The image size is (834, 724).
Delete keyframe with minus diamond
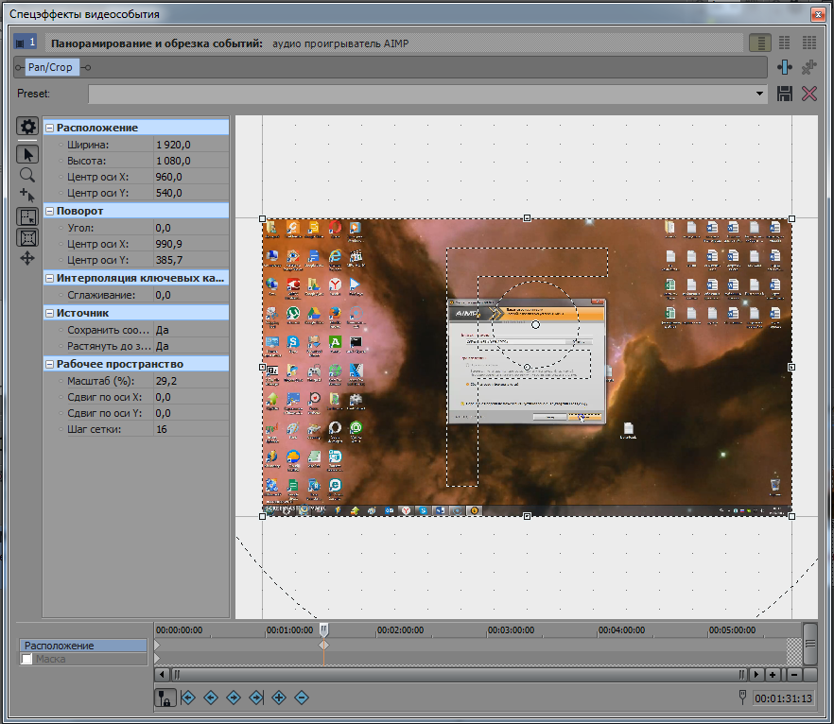coord(302,698)
